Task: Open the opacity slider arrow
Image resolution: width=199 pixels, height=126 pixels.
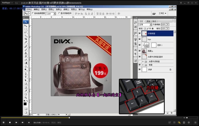Action: click(x=168, y=25)
